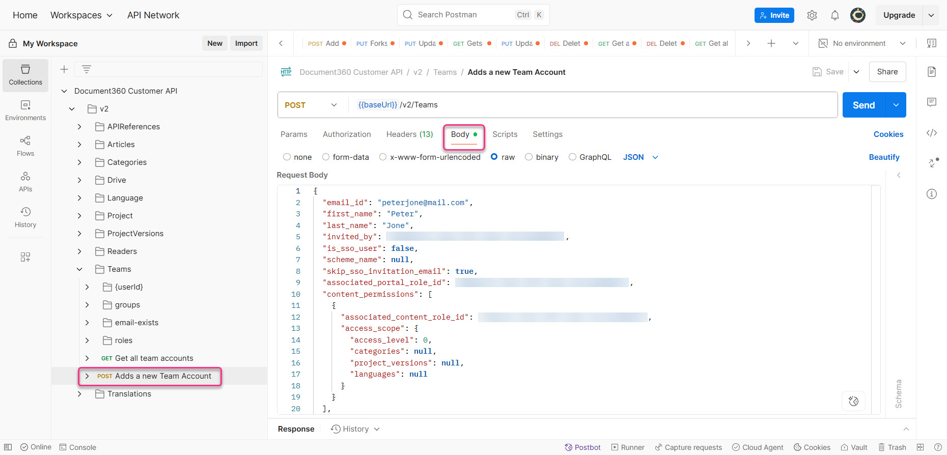The image size is (947, 455).
Task: Open the Collections sidebar panel
Action: click(x=25, y=75)
